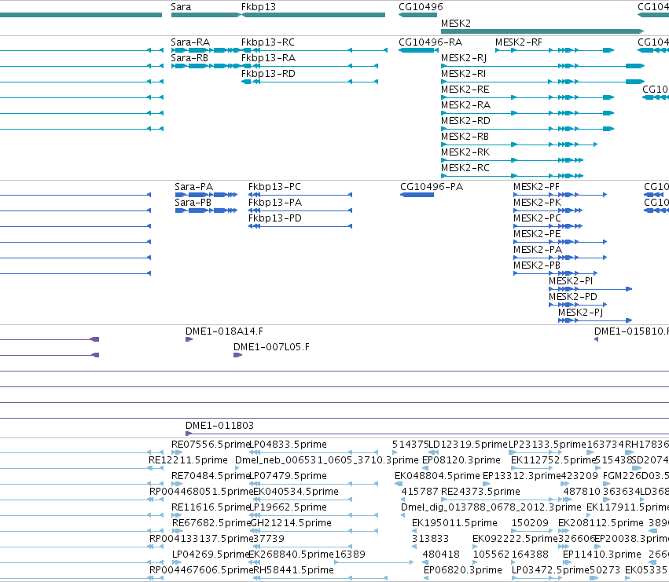Screen dimensions: 669x582
Task: Click the MESK2-PJ protein label
Action: (x=581, y=313)
